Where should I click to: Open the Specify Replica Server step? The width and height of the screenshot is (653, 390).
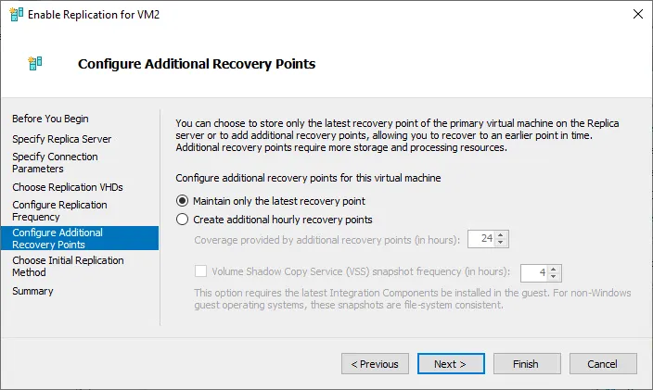point(61,139)
